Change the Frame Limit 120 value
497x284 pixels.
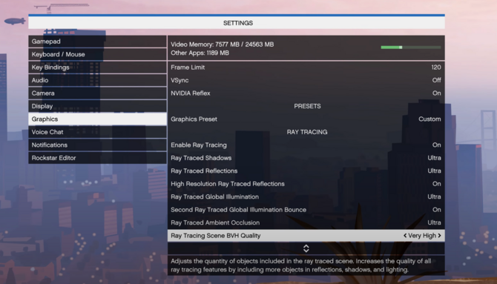pos(436,67)
